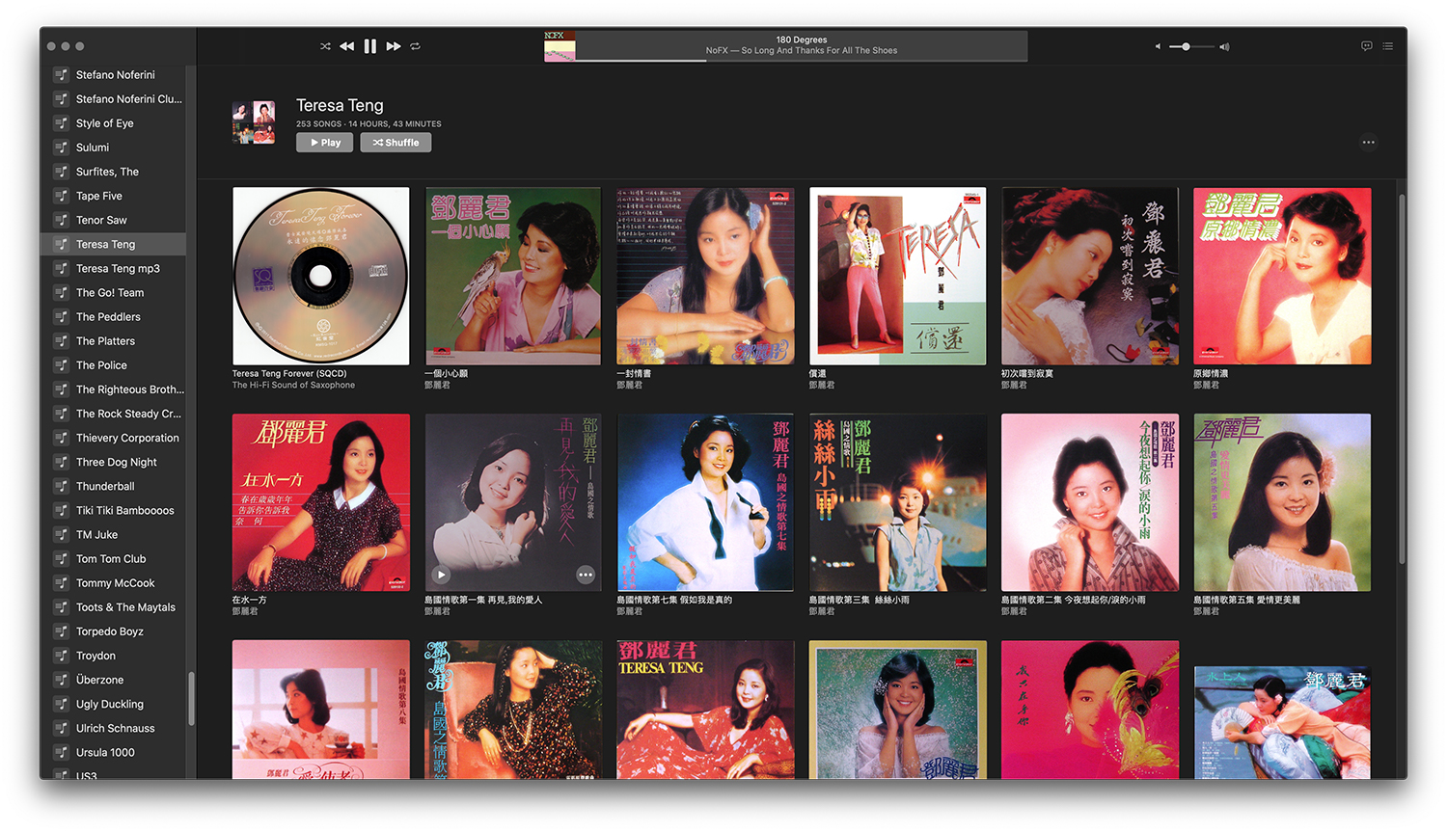Select Tiki Tiki Bamboooos in the sidebar
Screen dimensions: 1447x832
[114, 510]
